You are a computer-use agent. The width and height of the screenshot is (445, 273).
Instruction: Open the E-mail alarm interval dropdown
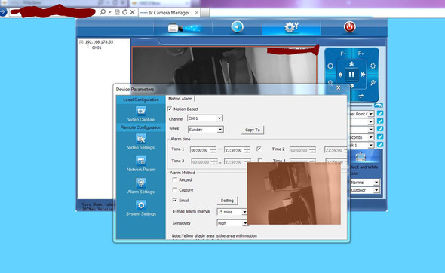(x=232, y=212)
